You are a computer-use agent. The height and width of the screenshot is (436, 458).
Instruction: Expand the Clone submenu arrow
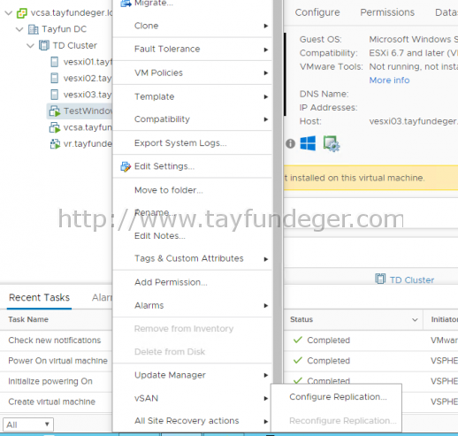[x=266, y=26]
